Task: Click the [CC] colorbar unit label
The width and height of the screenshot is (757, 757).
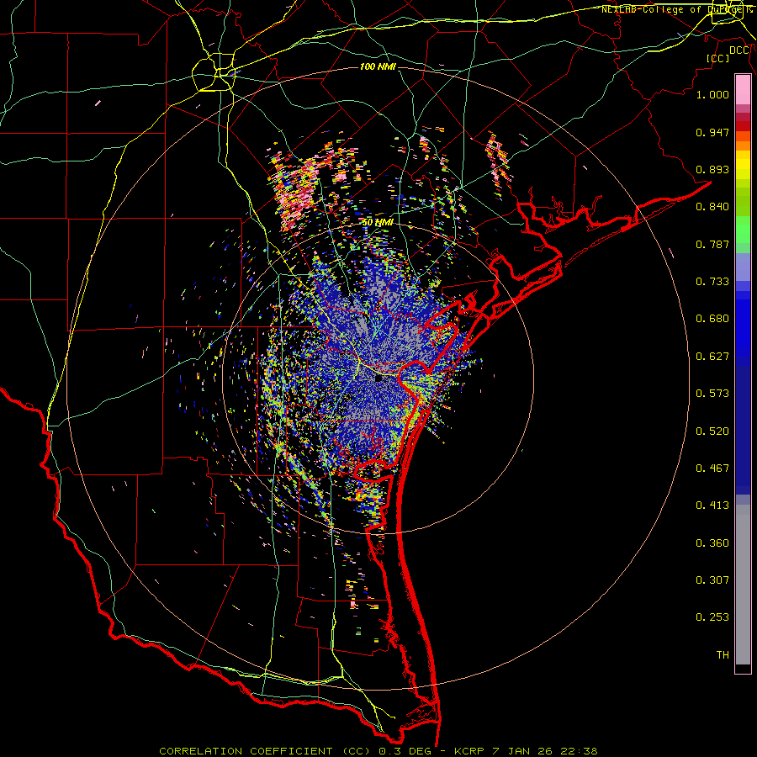Action: point(718,58)
